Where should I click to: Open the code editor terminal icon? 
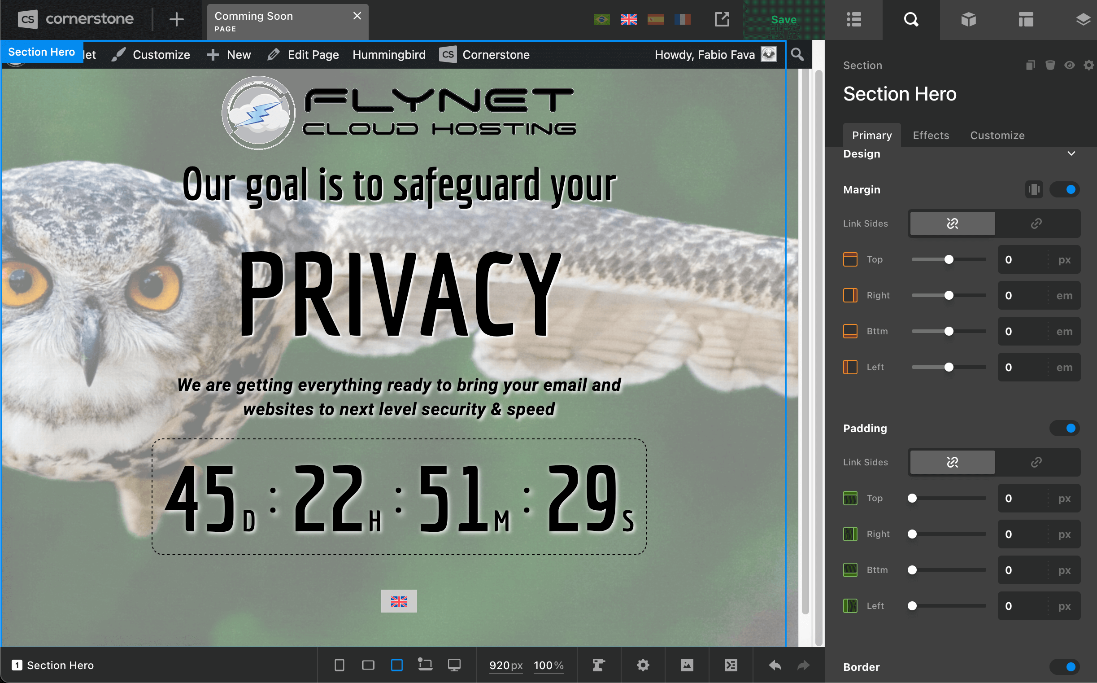(x=731, y=665)
